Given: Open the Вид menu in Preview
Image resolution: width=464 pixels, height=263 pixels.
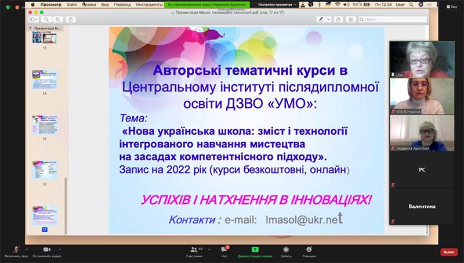Looking at the screenshot, I should [x=105, y=5].
